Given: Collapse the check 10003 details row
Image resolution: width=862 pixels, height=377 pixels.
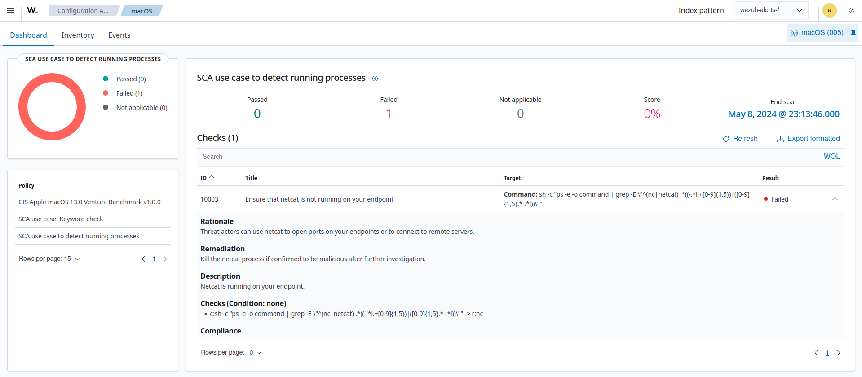Looking at the screenshot, I should [835, 199].
